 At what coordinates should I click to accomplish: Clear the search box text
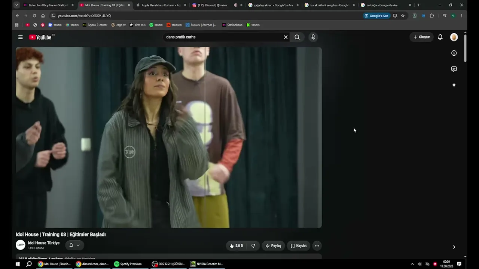(x=286, y=37)
